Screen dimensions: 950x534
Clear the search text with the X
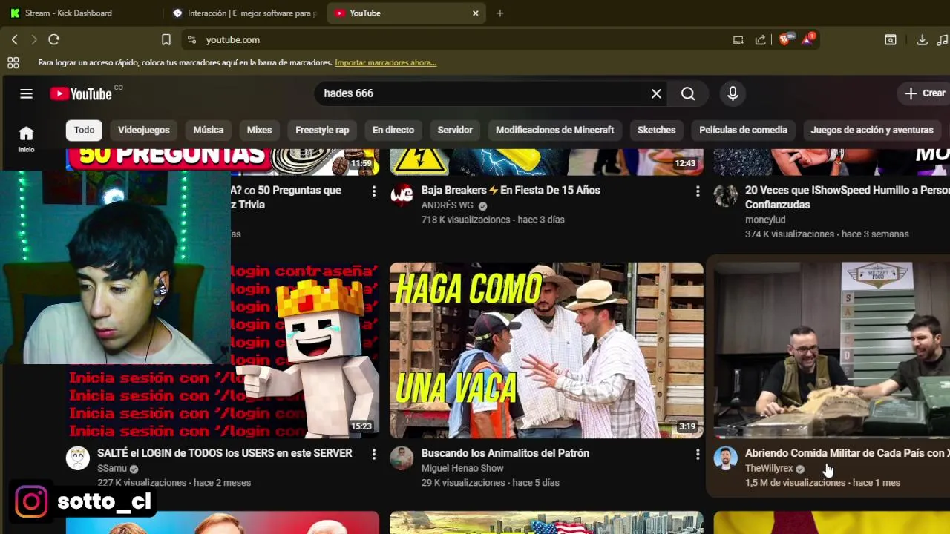(656, 93)
